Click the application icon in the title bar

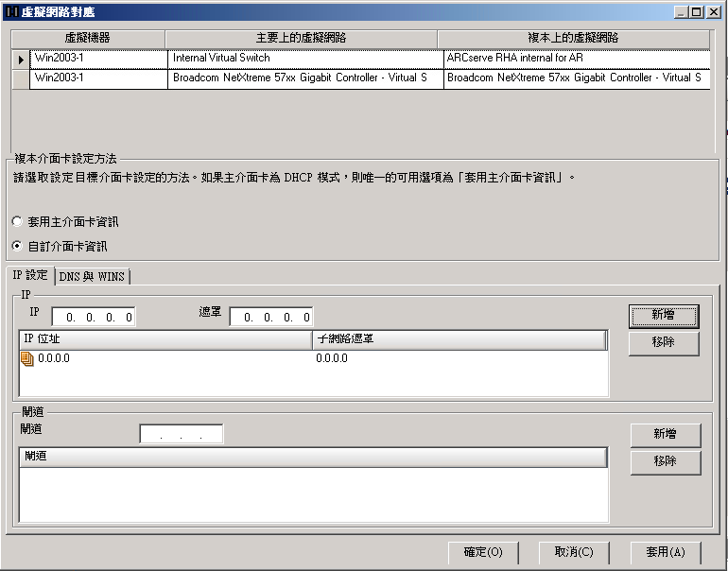click(11, 11)
